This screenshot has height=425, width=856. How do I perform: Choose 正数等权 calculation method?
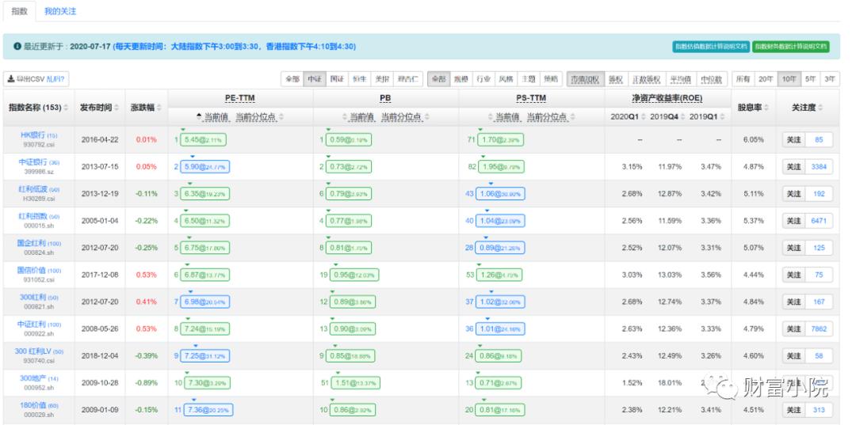pos(647,79)
